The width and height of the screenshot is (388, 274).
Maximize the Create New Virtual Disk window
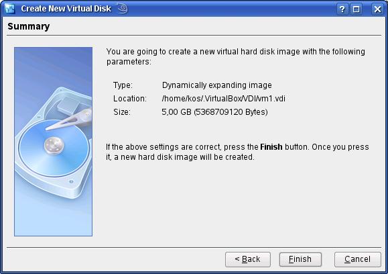pos(356,9)
